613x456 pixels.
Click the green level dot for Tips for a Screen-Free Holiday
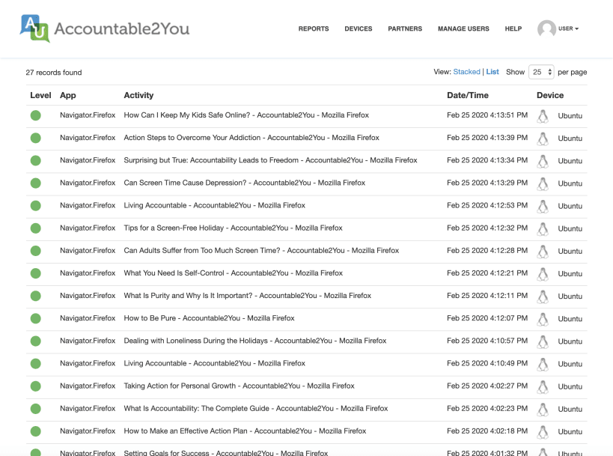pos(36,228)
